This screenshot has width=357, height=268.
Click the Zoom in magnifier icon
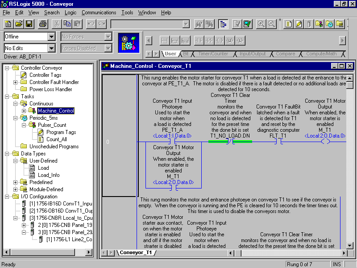261,24
